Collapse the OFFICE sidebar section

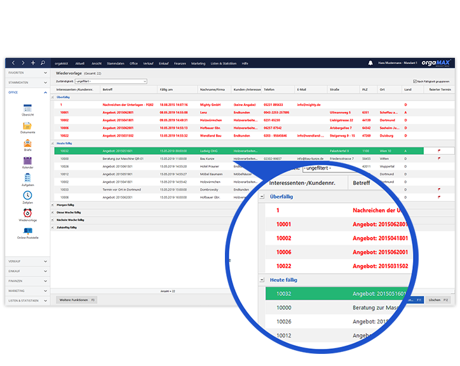click(27, 93)
